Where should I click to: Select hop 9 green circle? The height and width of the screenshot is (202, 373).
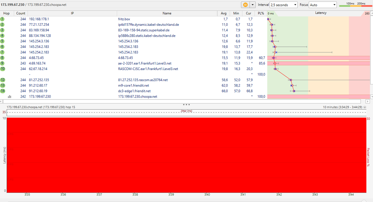[2, 63]
